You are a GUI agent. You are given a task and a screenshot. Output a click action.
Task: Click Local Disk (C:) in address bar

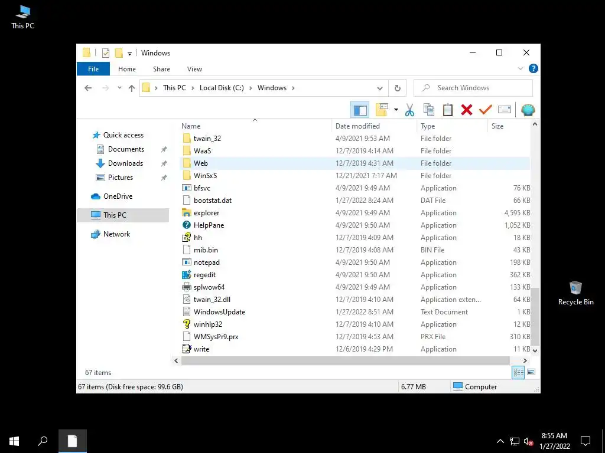(x=222, y=88)
